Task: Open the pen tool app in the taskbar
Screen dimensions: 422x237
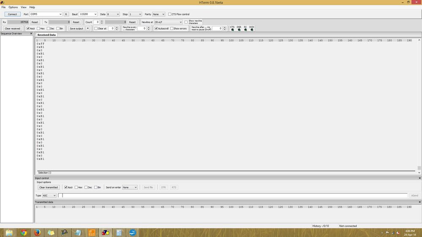Action: pos(64,232)
